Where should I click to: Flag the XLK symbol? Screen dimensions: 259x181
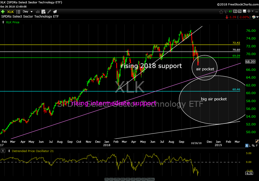[x=226, y=12]
